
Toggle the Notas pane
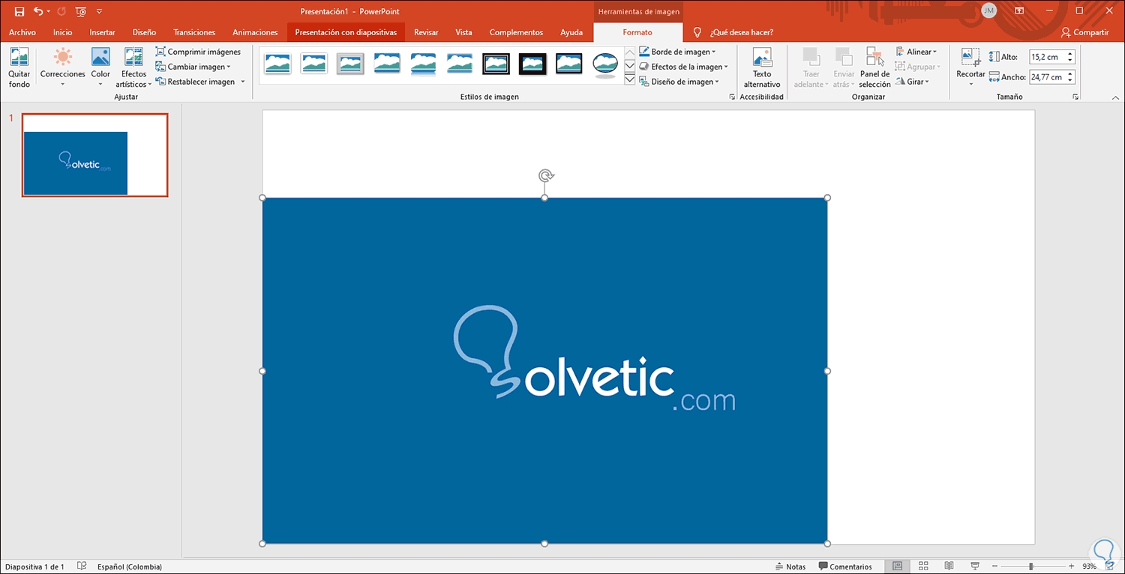coord(790,567)
